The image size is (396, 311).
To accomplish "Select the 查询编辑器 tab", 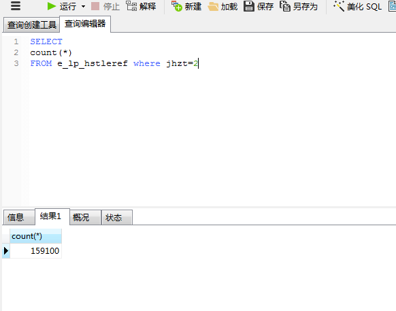I will [85, 24].
